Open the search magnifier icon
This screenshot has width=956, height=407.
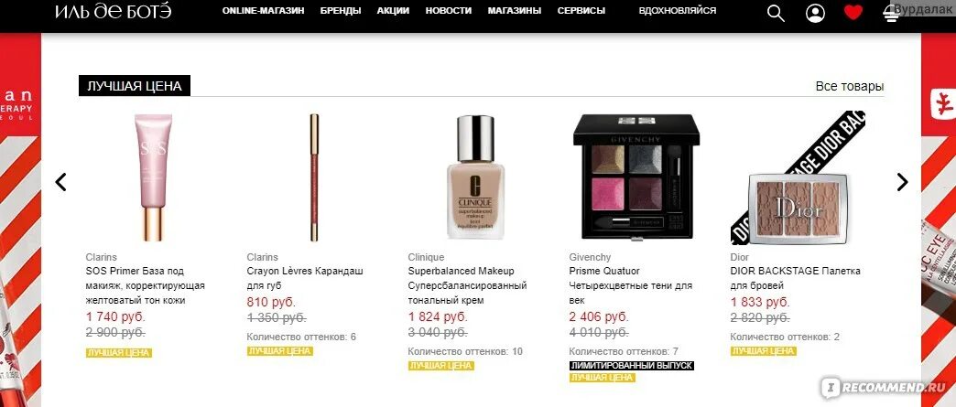point(776,13)
